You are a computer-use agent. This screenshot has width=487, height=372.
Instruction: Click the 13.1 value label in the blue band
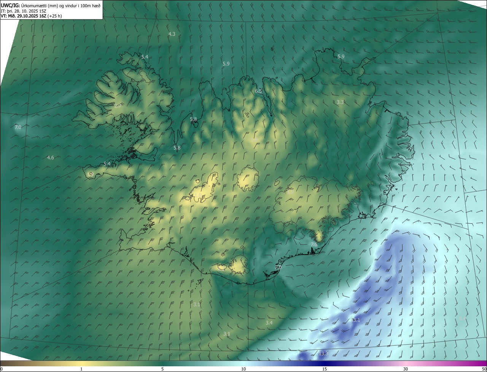(x=355, y=320)
